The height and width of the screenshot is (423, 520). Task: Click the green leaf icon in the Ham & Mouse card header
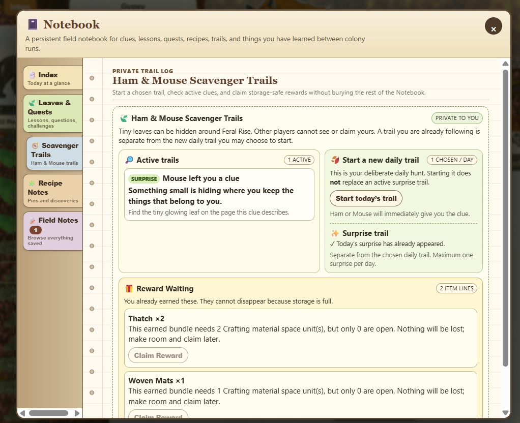point(124,118)
